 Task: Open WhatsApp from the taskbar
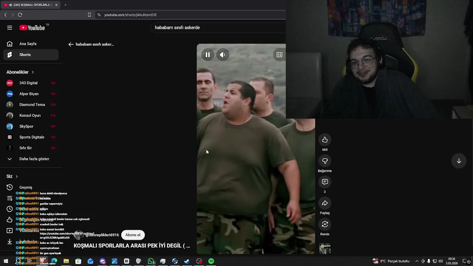point(151,261)
